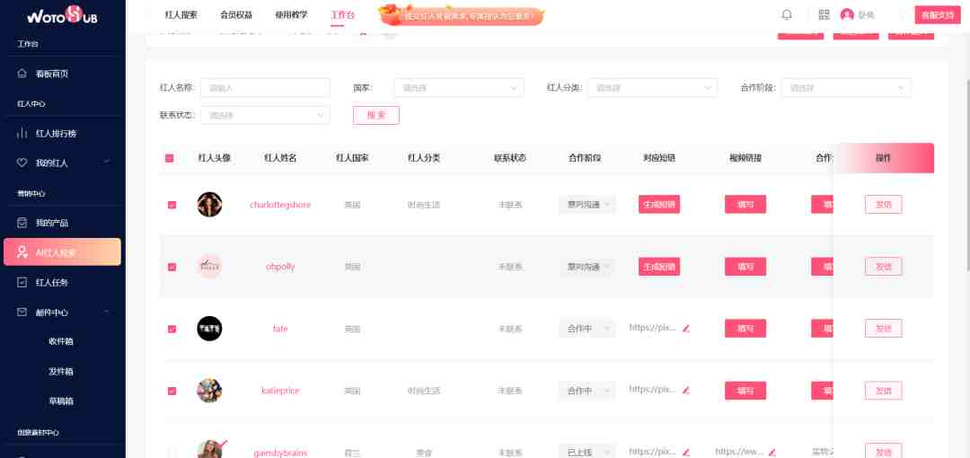The image size is (970, 458).
Task: Click the pink button at top right header
Action: coord(938,15)
